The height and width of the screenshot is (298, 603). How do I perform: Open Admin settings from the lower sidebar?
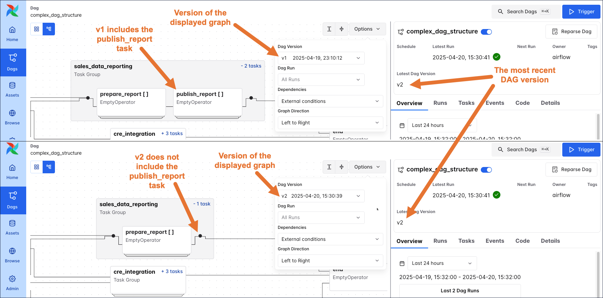pos(13,283)
